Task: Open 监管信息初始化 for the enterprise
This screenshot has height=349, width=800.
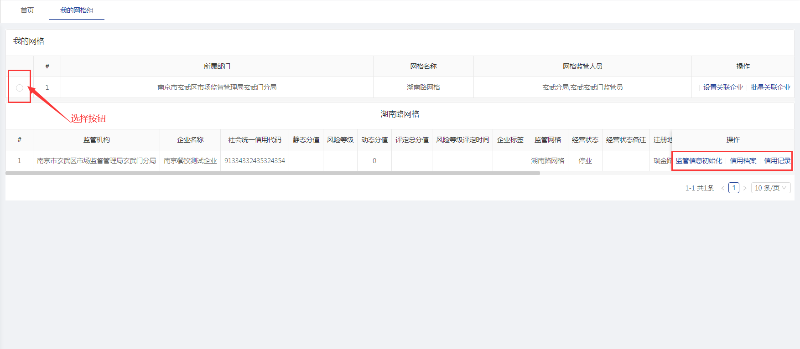Action: point(699,161)
